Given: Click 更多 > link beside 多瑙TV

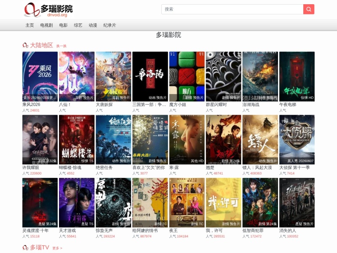Looking at the screenshot, I should (57, 248).
